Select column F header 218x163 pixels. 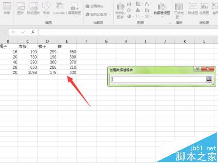point(86,41)
